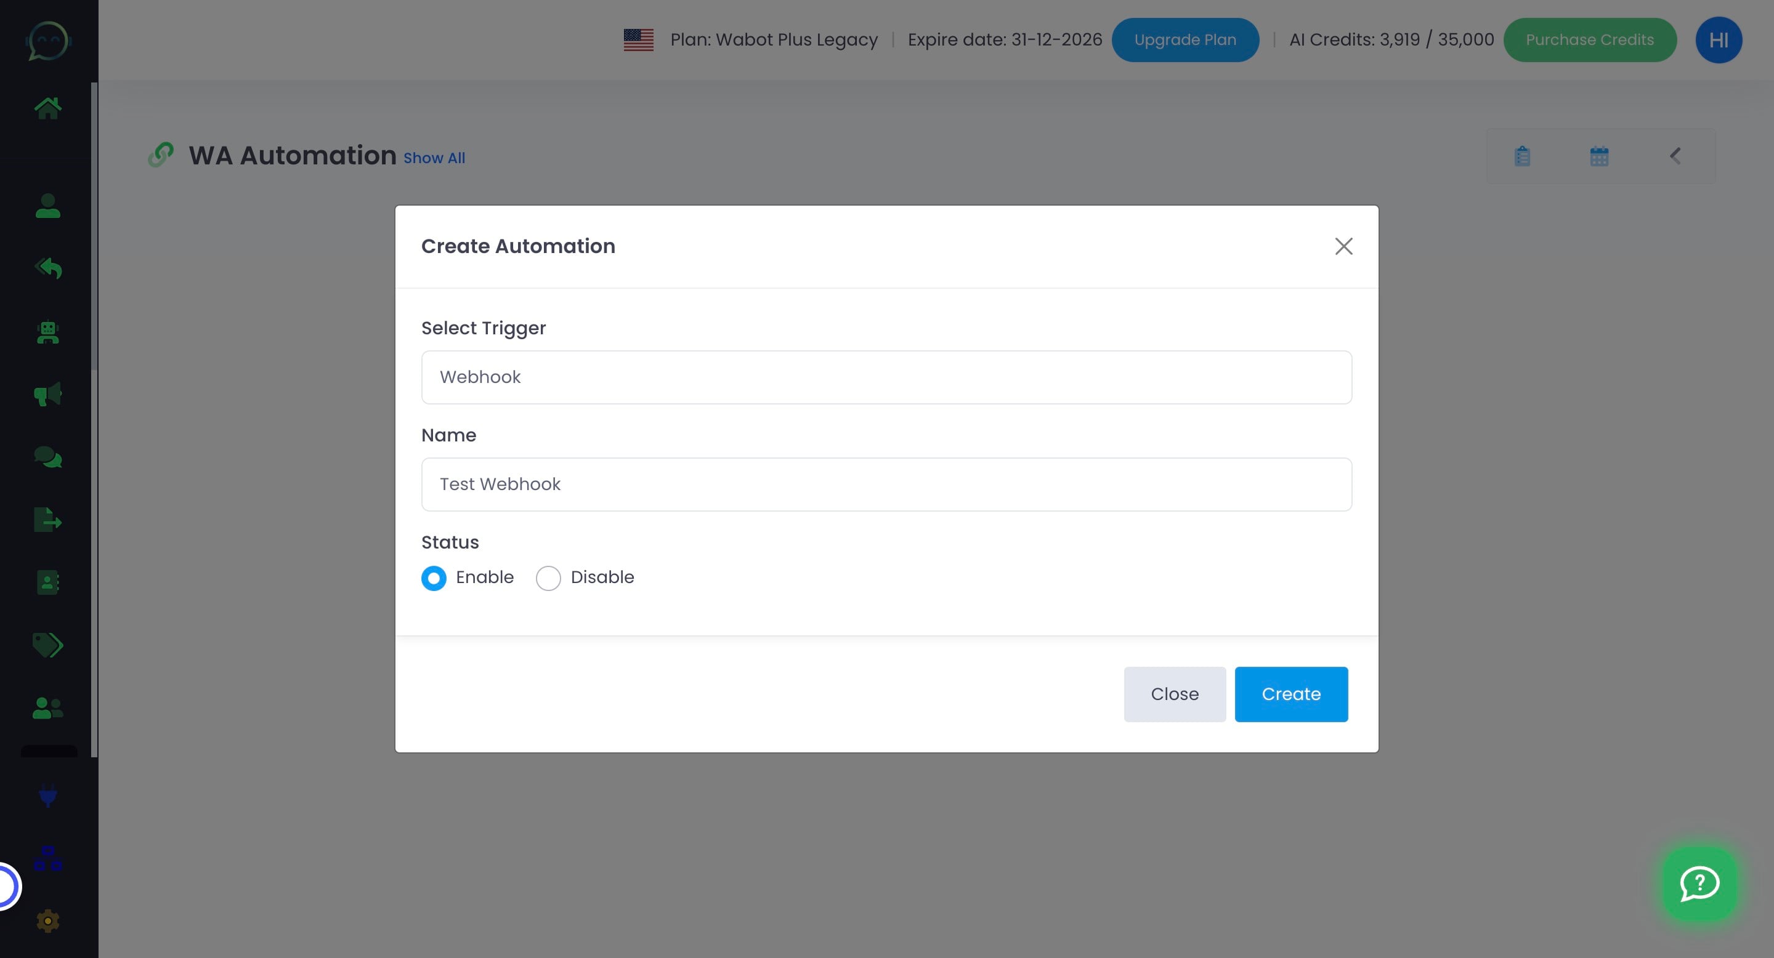Click the settings gear sidebar icon
This screenshot has width=1774, height=958.
[47, 921]
